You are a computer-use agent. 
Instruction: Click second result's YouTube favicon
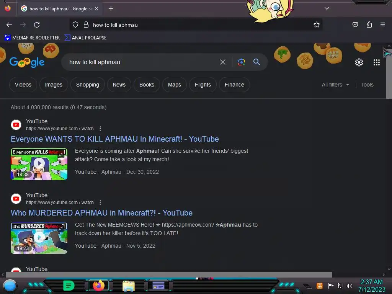click(16, 199)
